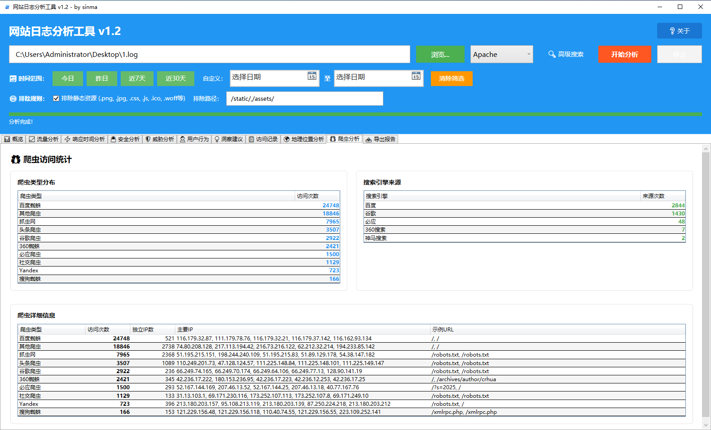711x430 pixels.
Task: Toggle the exclude static resources checkbox
Action: click(x=56, y=99)
